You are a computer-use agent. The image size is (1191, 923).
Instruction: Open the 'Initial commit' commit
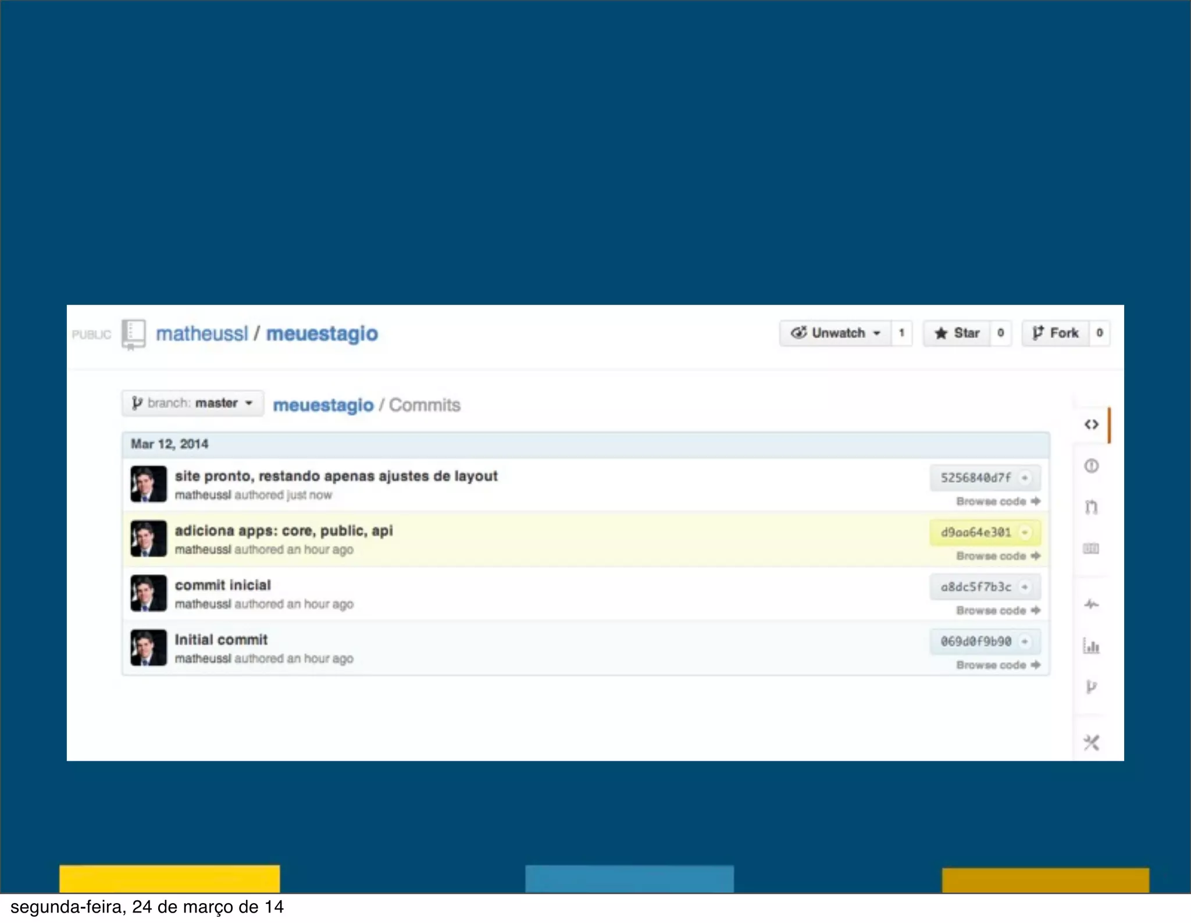pos(221,640)
